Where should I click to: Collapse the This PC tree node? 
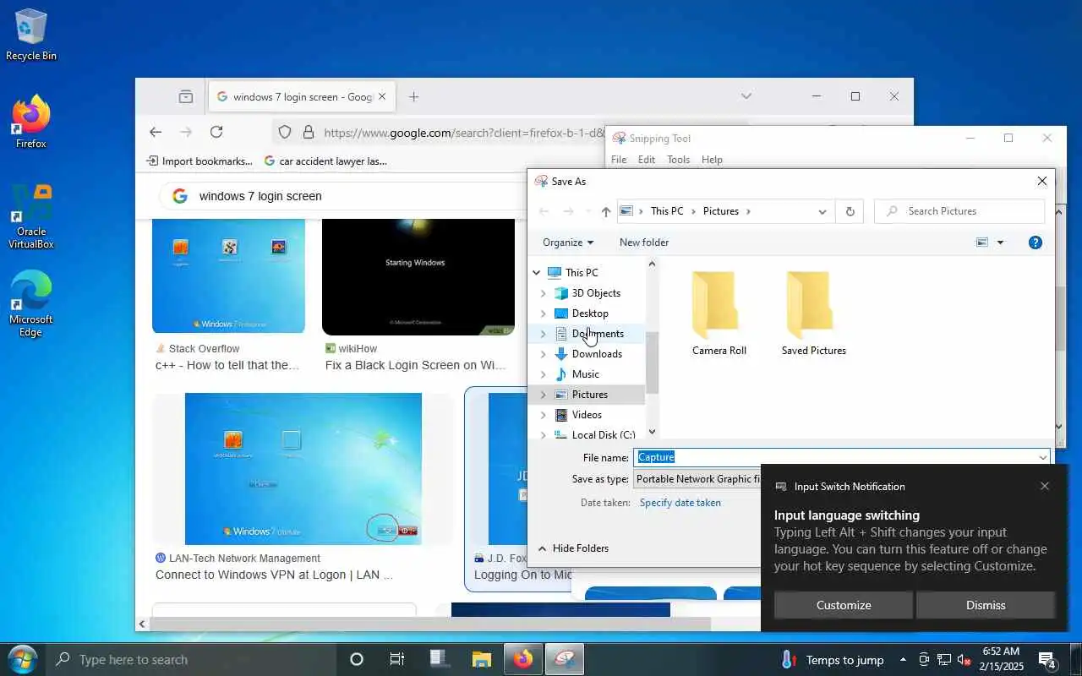[536, 272]
